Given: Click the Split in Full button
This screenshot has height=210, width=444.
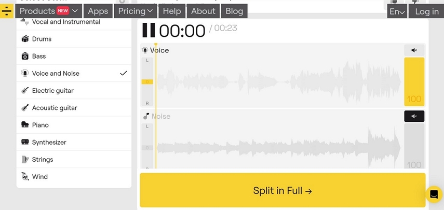Looking at the screenshot, I should (x=282, y=190).
